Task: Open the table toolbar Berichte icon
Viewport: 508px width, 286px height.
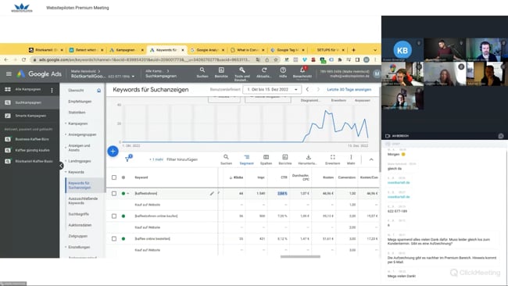Action: [285, 159]
